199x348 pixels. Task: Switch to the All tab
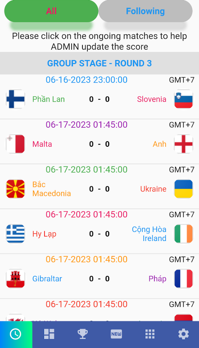tap(51, 11)
